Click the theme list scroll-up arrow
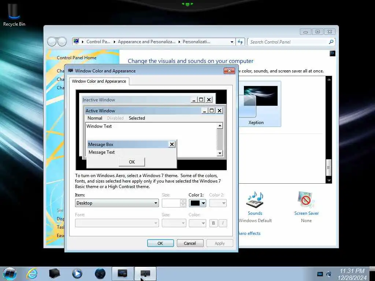This screenshot has width=375, height=281. (x=329, y=79)
